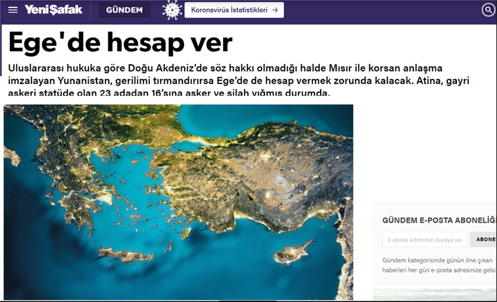Screen dimensions: 497x302
Task: Click the GÜNDEM E-POSTA ABONELİĞİ heading
Action: pos(439,220)
